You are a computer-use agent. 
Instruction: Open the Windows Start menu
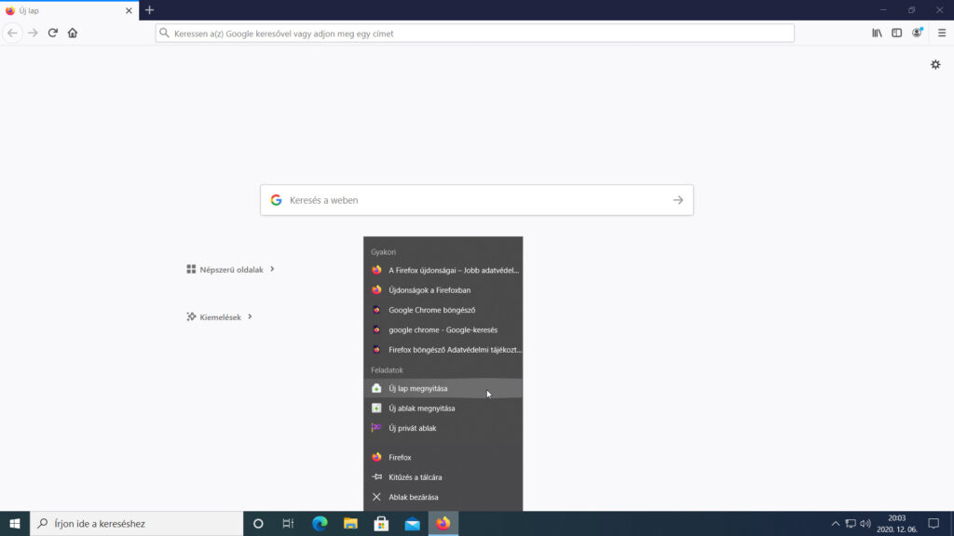click(15, 523)
